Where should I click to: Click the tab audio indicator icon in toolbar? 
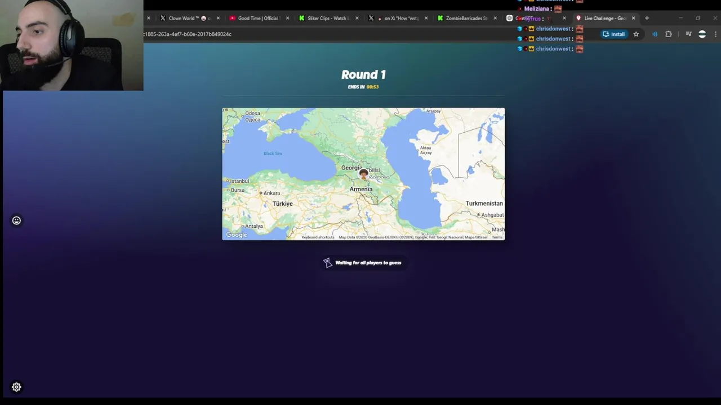tap(655, 34)
